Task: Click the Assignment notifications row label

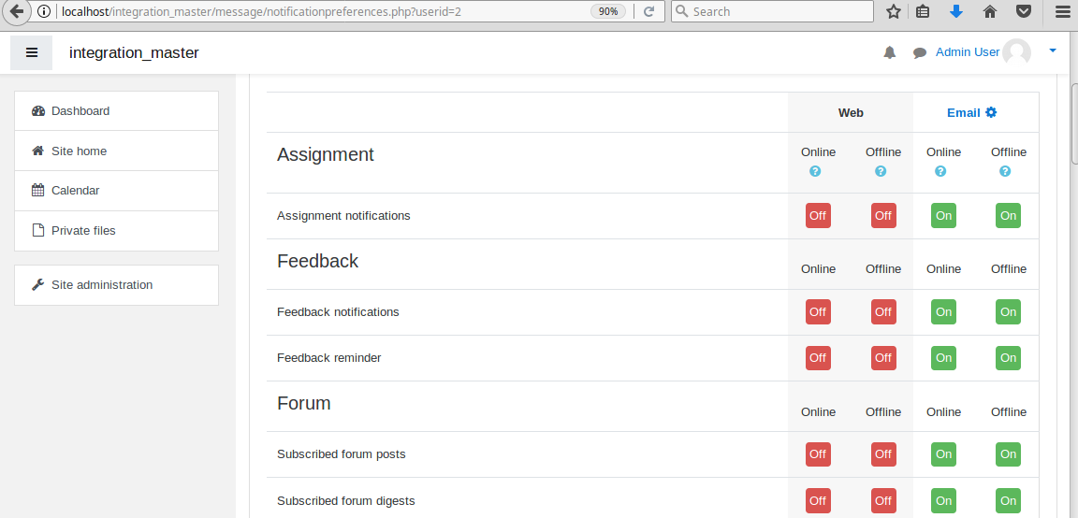Action: pos(343,216)
